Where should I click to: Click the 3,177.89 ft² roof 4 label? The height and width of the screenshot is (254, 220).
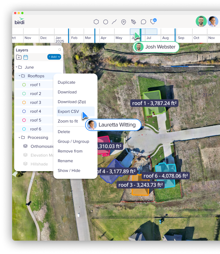(x=117, y=171)
